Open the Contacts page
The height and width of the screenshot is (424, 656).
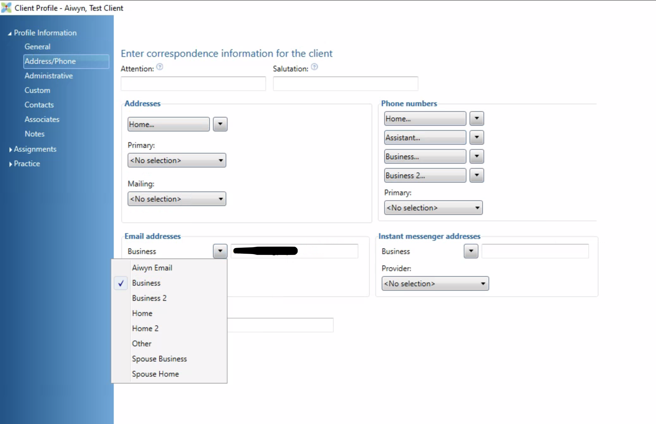click(x=39, y=105)
